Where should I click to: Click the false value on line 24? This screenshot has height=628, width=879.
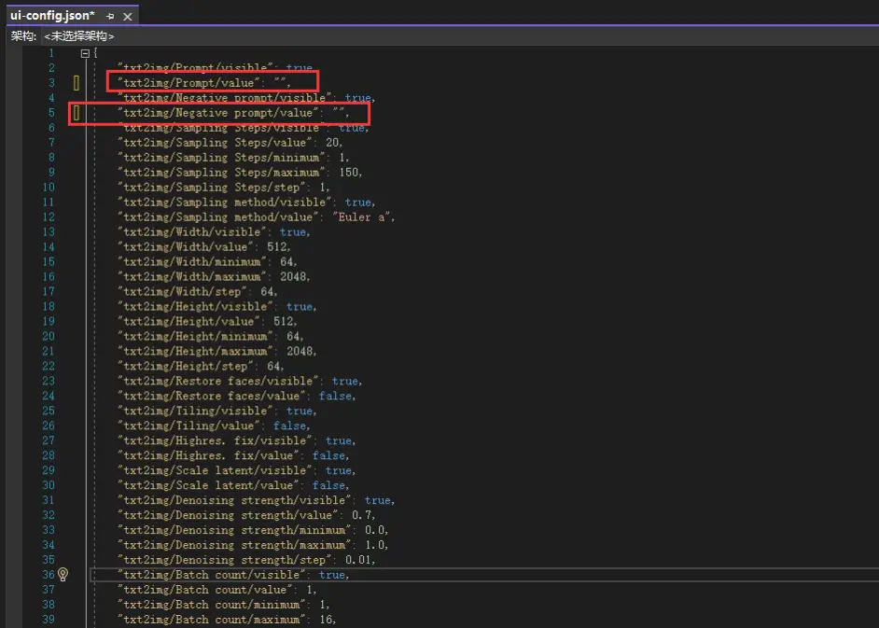coord(335,396)
